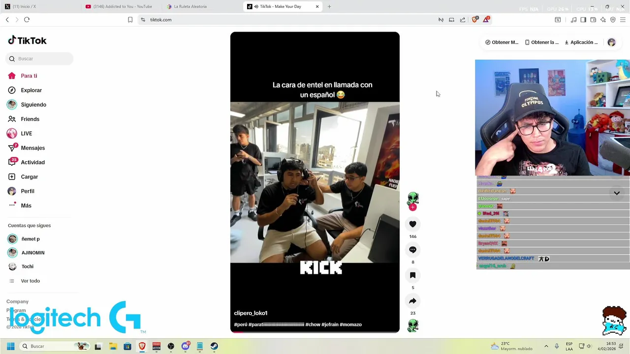The height and width of the screenshot is (354, 630).
Task: Open Brave Shields lion icon
Action: coord(474,20)
